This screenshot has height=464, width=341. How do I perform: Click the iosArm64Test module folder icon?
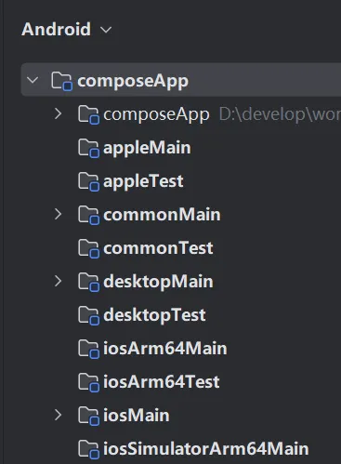88,382
